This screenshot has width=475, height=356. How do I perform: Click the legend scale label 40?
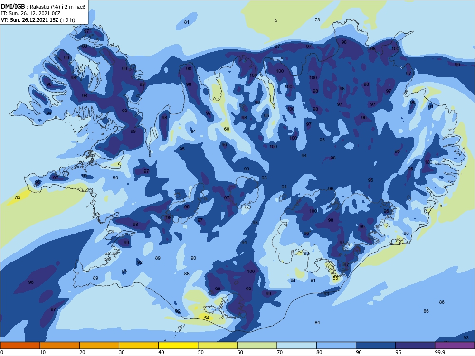point(161,352)
